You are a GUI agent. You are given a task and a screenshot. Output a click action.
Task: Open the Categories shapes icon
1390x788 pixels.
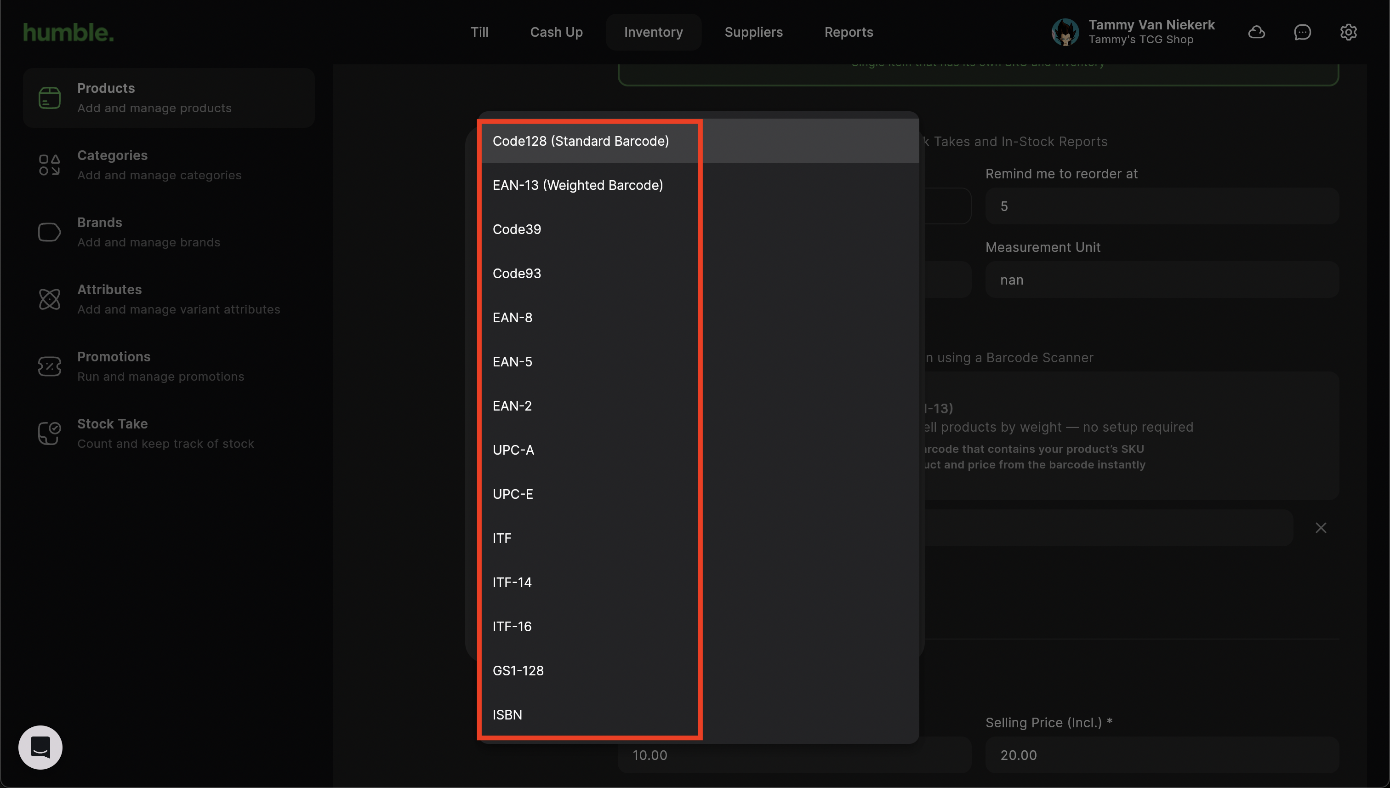click(49, 165)
